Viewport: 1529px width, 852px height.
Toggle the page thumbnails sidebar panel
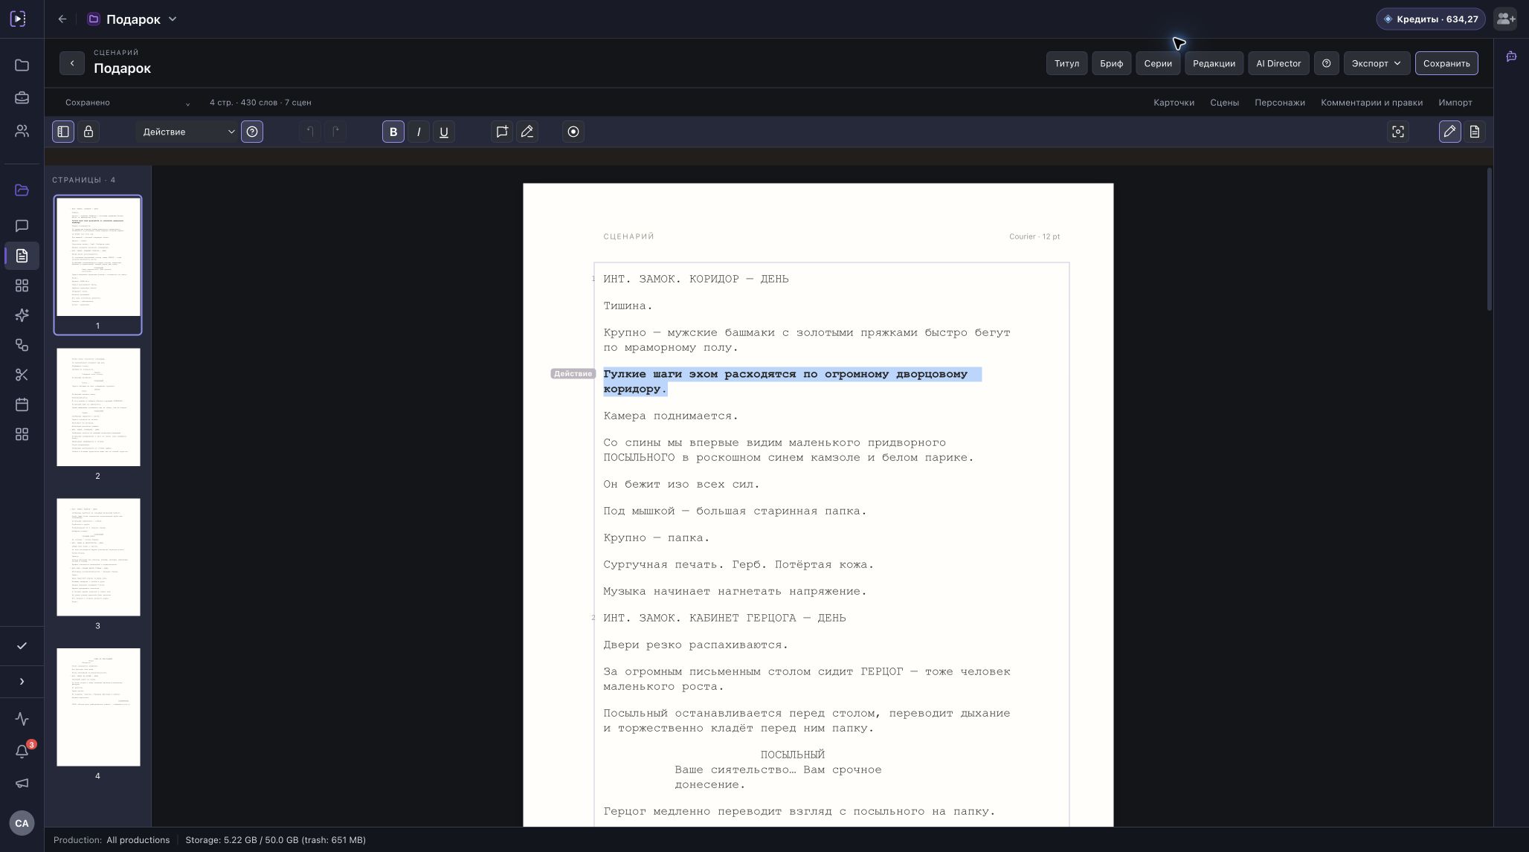[x=63, y=132]
